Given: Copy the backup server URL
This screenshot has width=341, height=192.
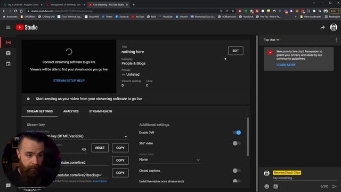Looking at the screenshot, I should (x=120, y=173).
